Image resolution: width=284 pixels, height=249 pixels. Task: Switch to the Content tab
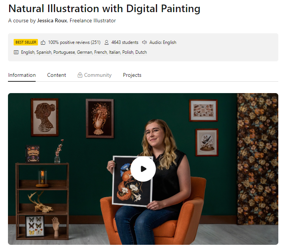(56, 75)
